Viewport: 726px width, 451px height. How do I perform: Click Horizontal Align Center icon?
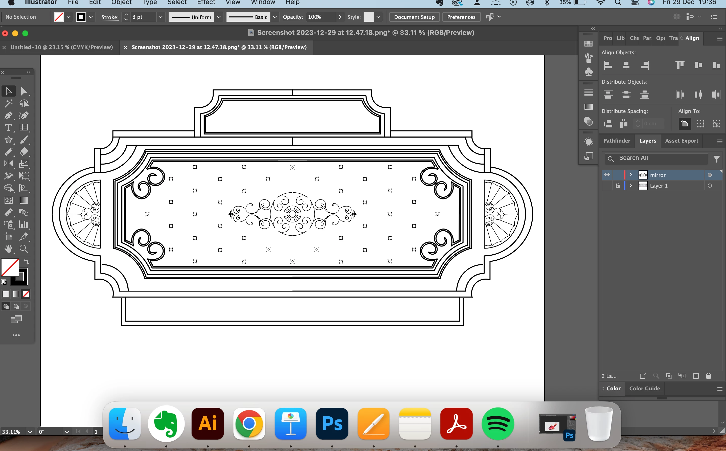626,65
